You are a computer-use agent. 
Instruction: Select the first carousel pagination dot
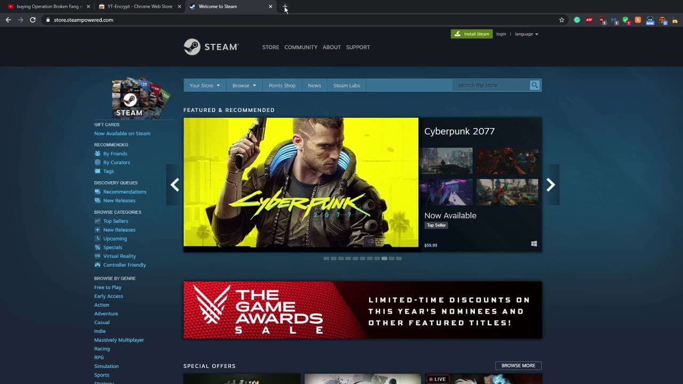click(x=327, y=258)
